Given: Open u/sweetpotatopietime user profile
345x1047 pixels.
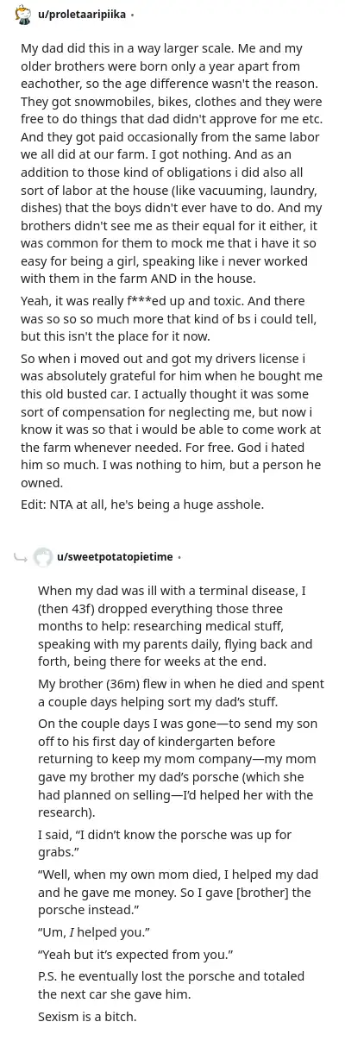Looking at the screenshot, I should click(x=116, y=557).
